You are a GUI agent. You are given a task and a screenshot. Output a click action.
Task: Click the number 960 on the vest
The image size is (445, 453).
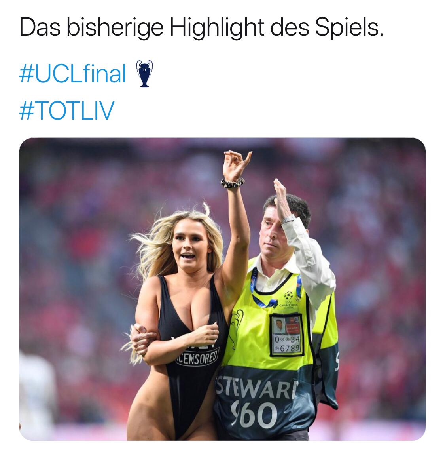[254, 415]
